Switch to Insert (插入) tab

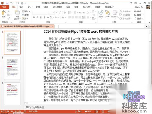click(x=22, y=7)
